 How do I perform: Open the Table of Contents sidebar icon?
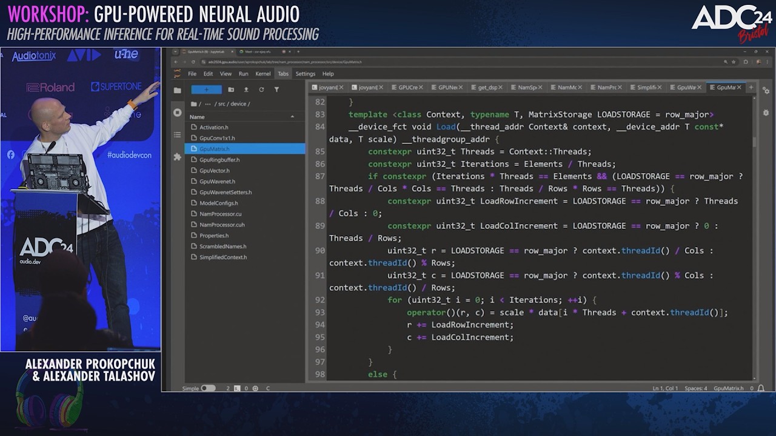click(x=177, y=134)
